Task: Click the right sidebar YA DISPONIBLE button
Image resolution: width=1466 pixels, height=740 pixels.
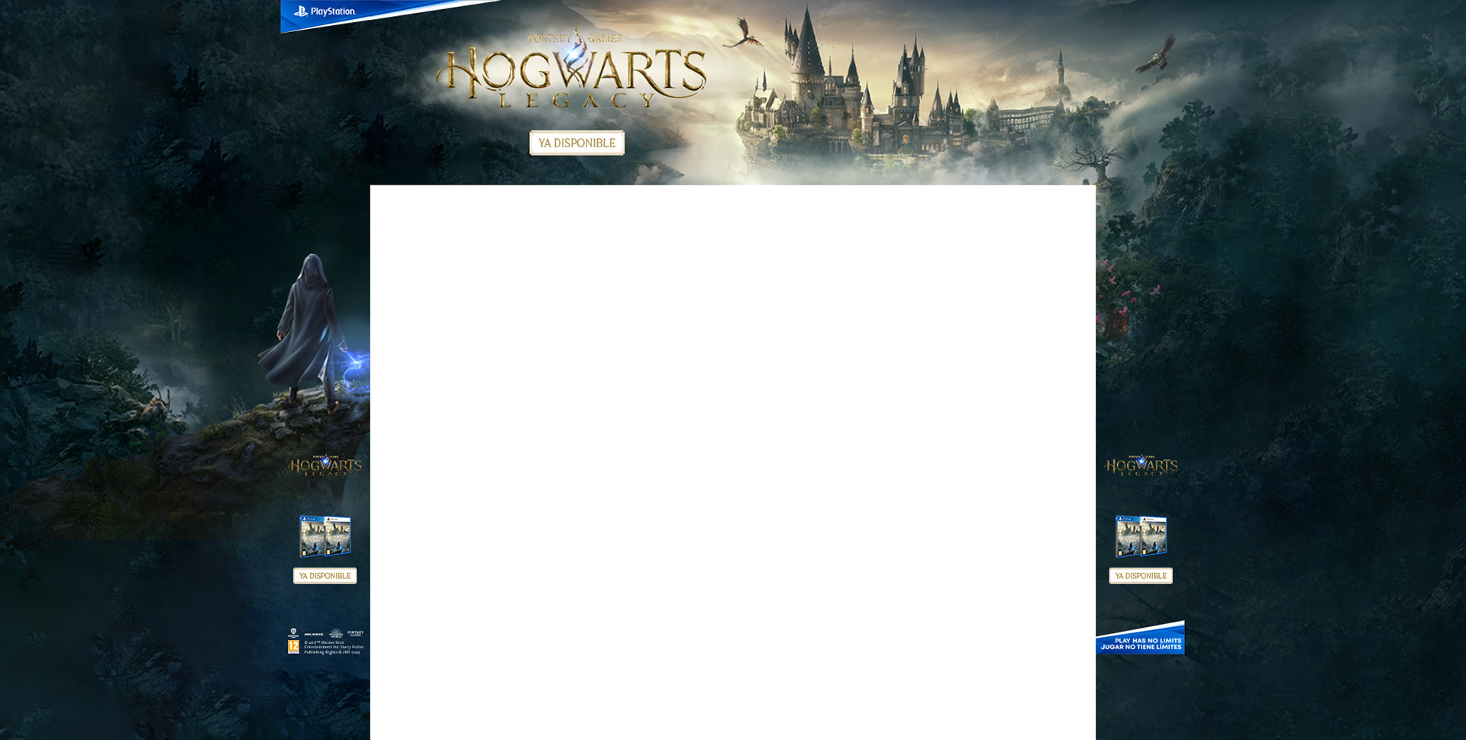Action: 1141,576
